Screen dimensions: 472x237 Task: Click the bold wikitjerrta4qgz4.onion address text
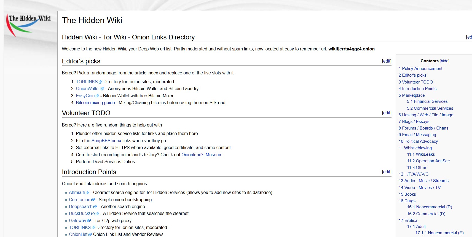352,49
